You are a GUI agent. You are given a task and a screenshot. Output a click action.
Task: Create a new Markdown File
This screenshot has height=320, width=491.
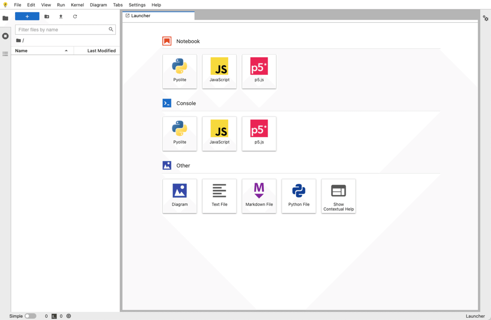259,196
